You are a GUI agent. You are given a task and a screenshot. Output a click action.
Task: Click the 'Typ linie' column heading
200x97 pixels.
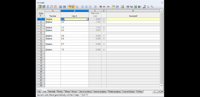click(53, 16)
